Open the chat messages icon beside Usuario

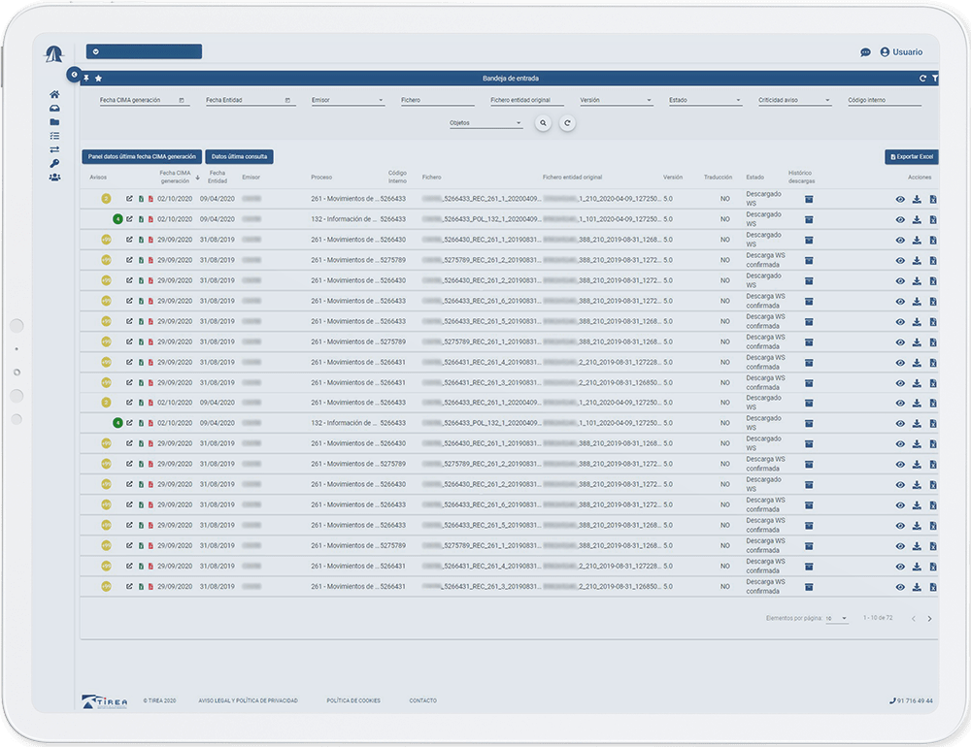click(865, 52)
